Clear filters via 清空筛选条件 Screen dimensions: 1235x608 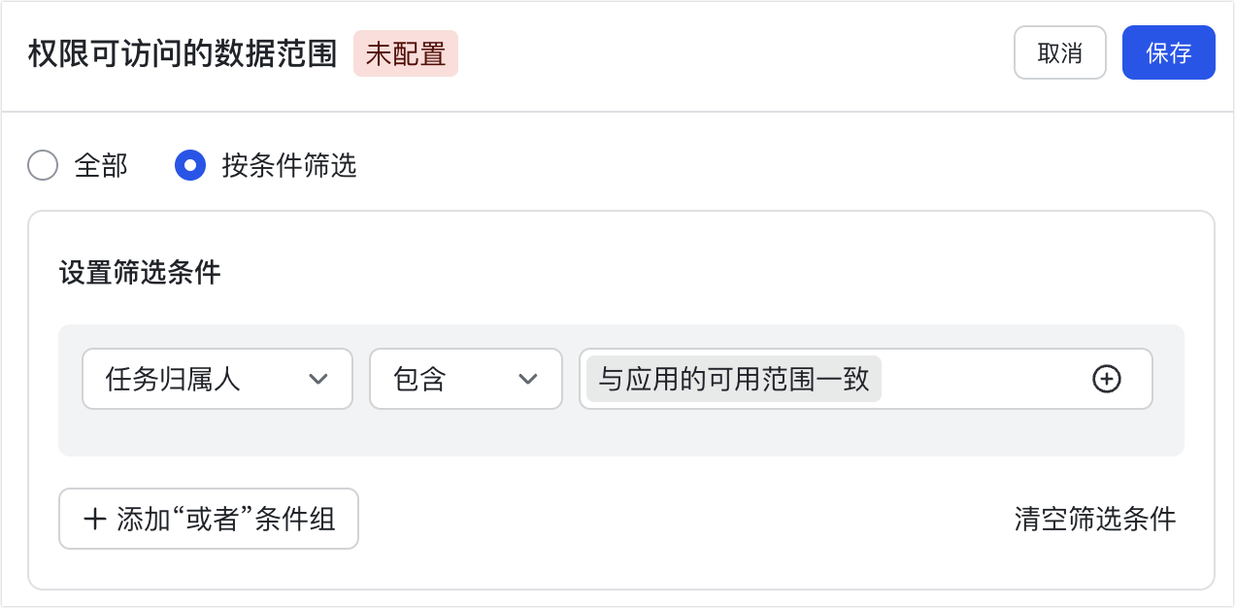[x=1094, y=519]
